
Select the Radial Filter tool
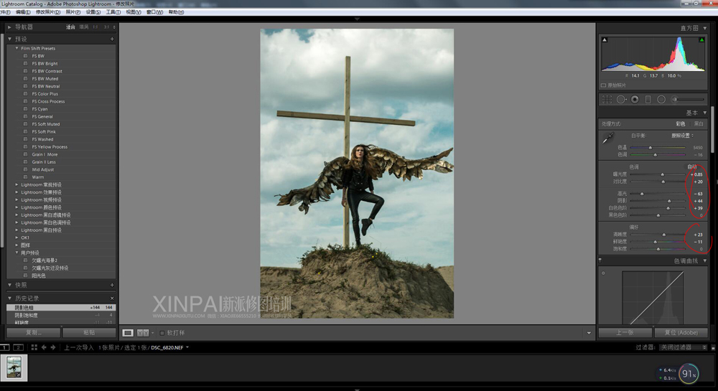click(x=661, y=99)
